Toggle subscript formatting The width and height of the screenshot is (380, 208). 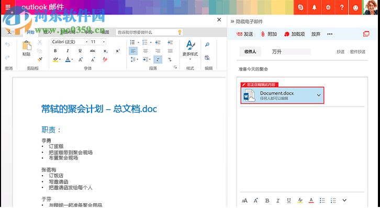coord(105,51)
